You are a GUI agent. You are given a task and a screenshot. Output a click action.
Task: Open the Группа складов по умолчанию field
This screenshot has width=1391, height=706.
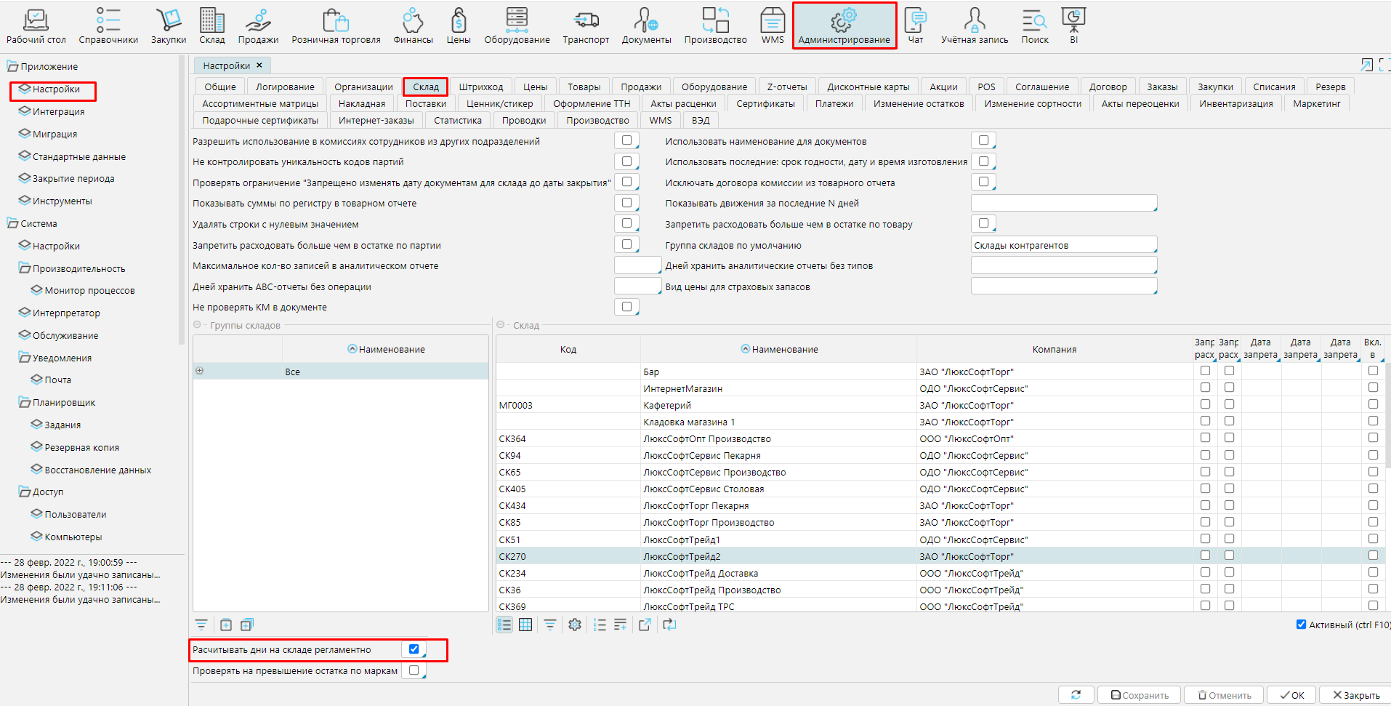pyautogui.click(x=1063, y=245)
